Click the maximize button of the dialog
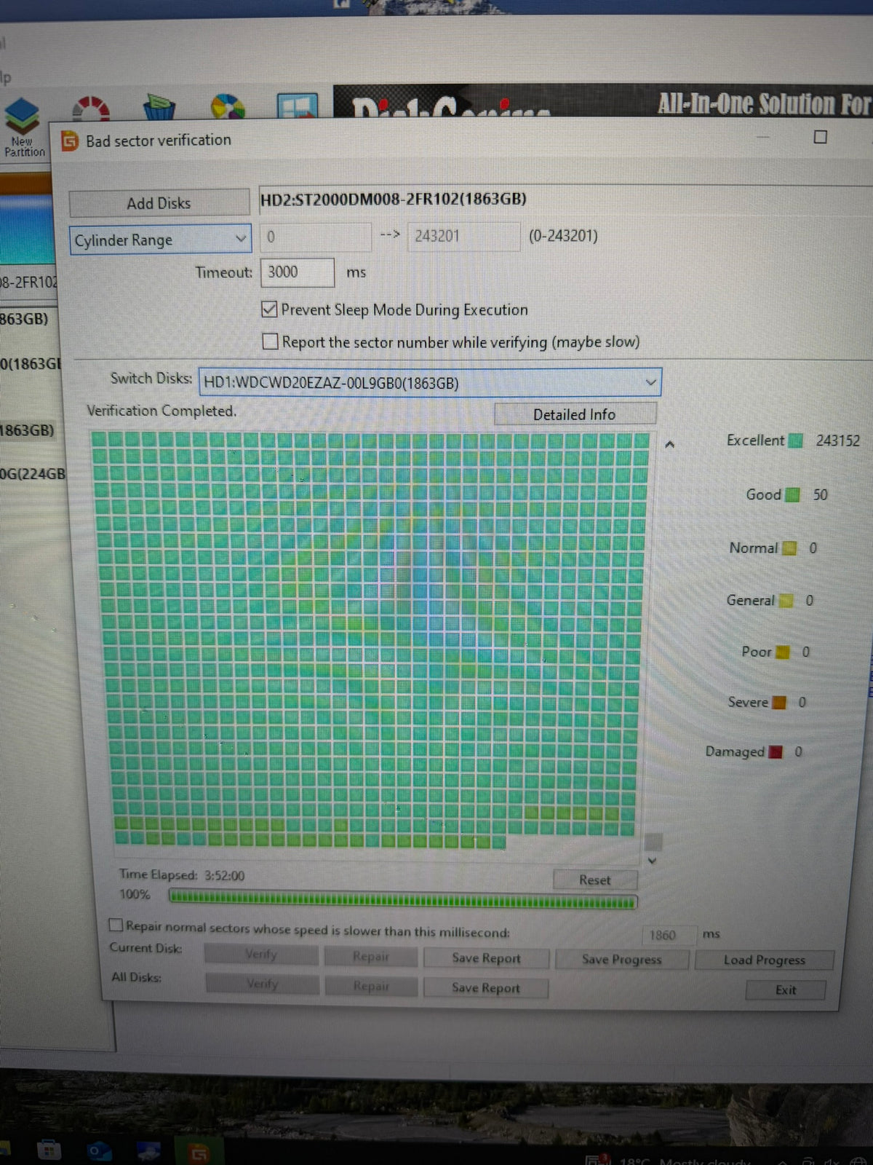 point(821,137)
